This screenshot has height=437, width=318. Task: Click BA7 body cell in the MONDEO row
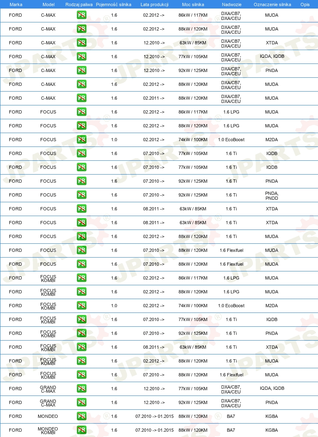[x=231, y=416]
